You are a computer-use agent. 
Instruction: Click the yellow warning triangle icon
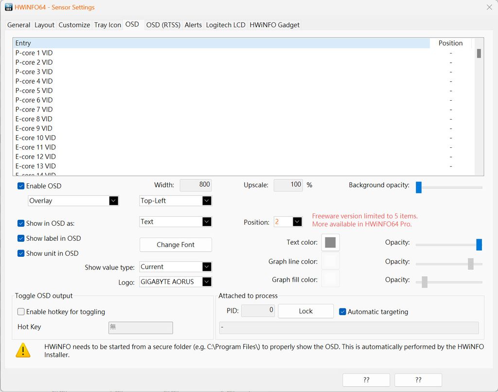[23, 350]
